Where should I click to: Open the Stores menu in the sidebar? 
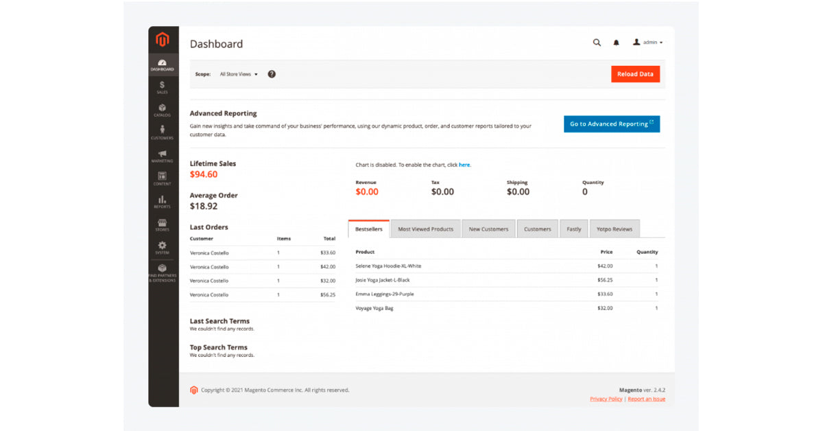click(162, 224)
